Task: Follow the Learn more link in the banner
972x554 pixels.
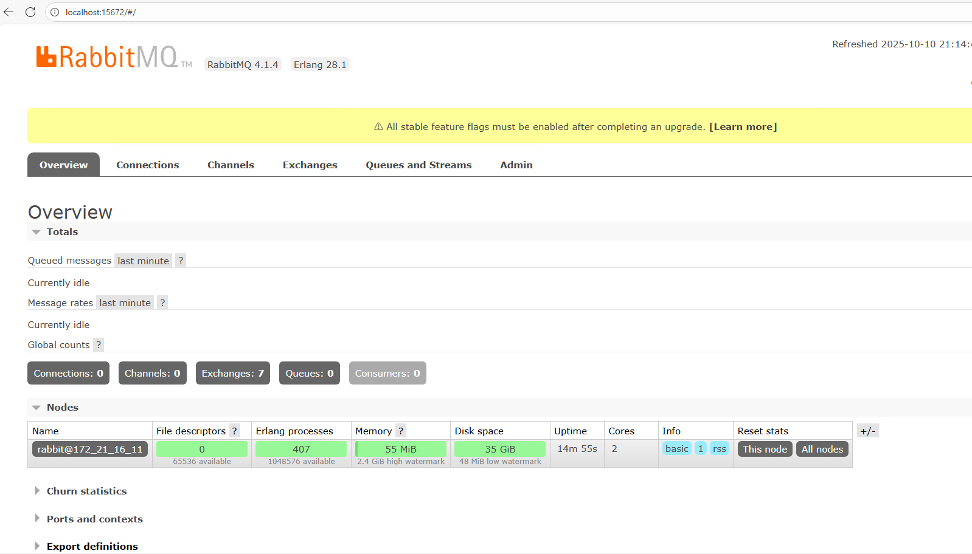Action: click(743, 127)
